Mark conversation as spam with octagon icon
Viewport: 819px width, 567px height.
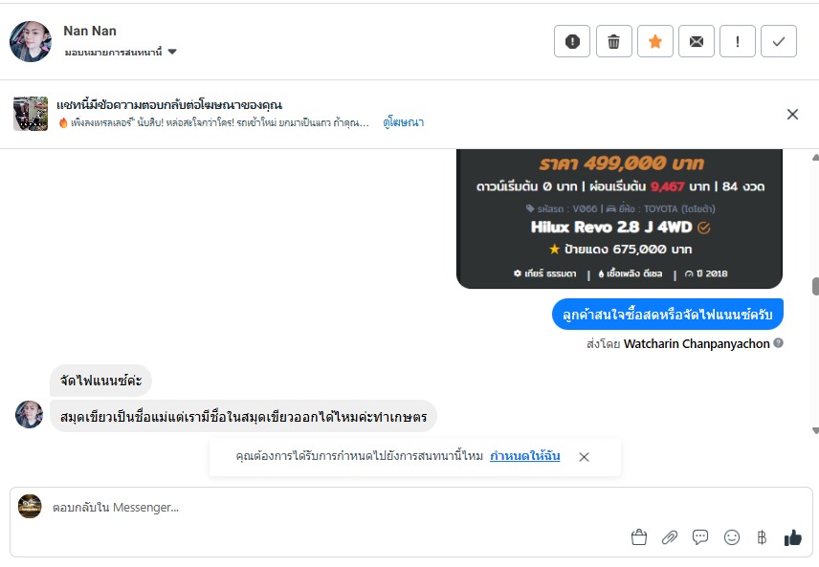point(572,41)
